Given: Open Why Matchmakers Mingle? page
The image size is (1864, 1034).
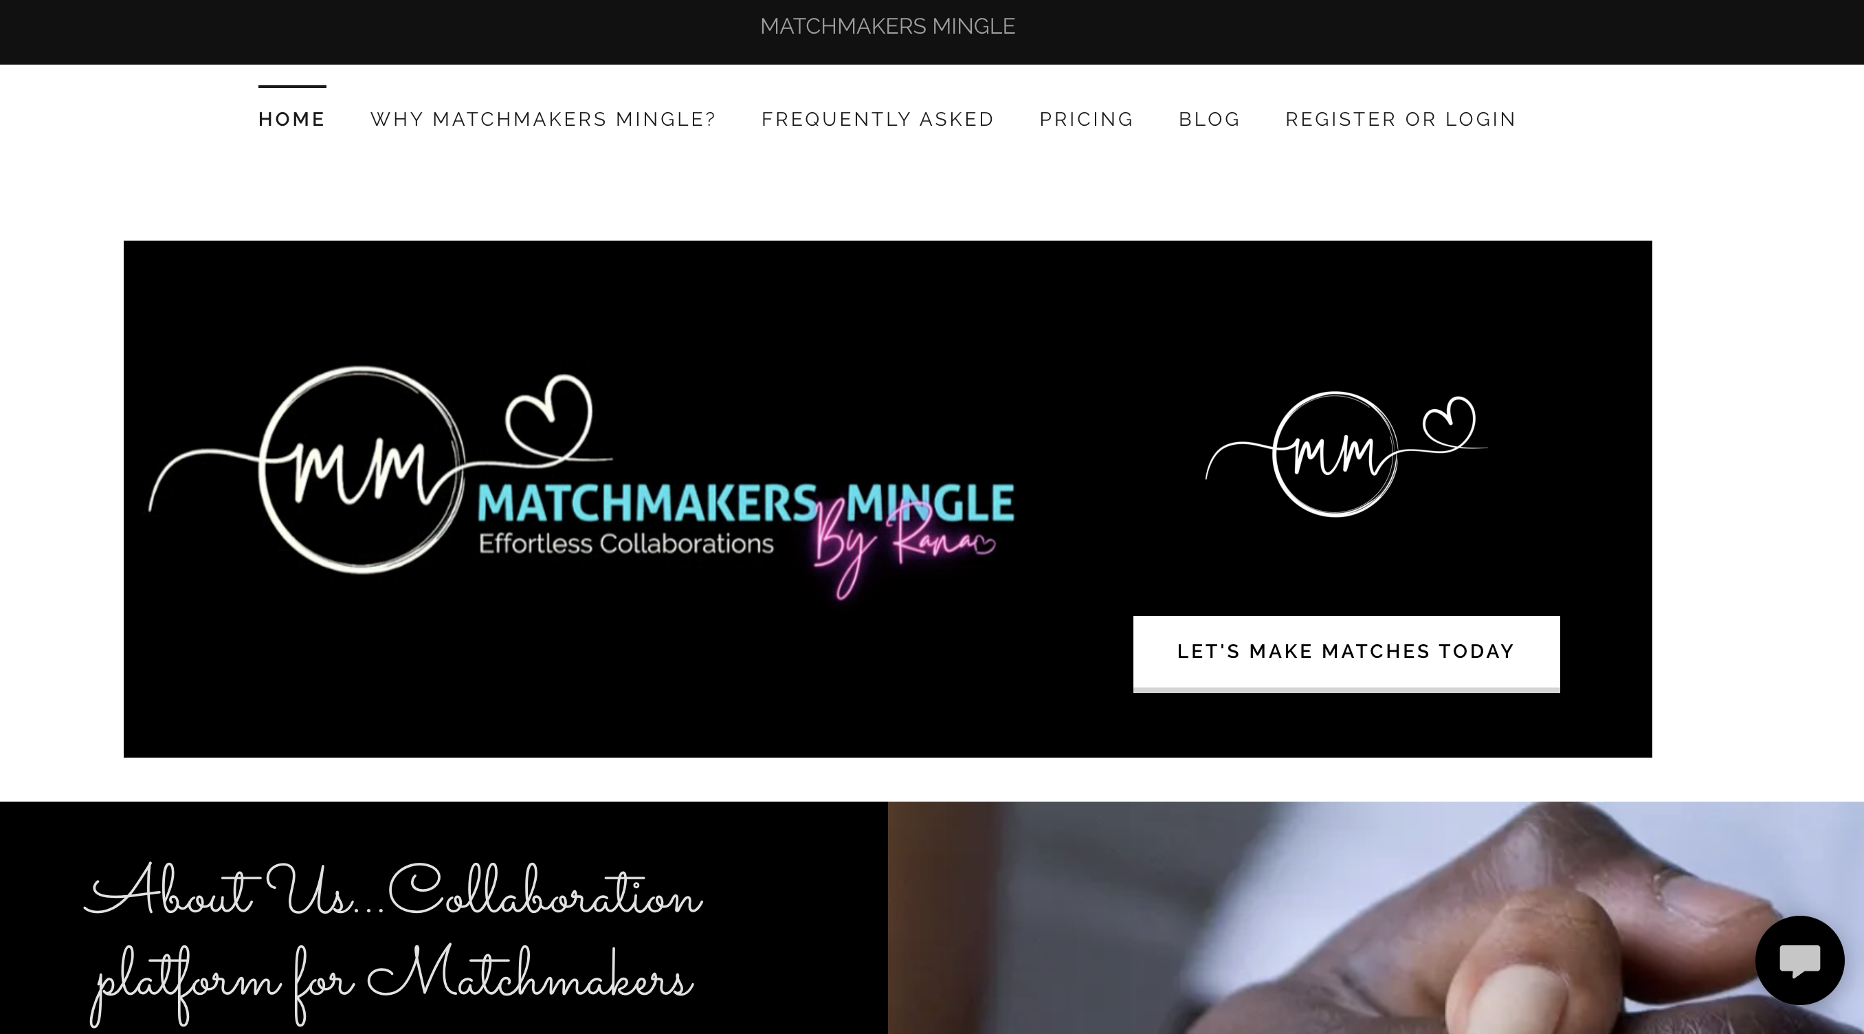Looking at the screenshot, I should click(x=544, y=120).
